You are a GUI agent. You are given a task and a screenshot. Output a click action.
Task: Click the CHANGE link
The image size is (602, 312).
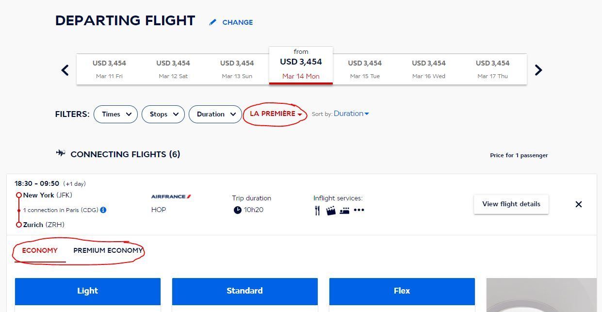[x=237, y=22]
